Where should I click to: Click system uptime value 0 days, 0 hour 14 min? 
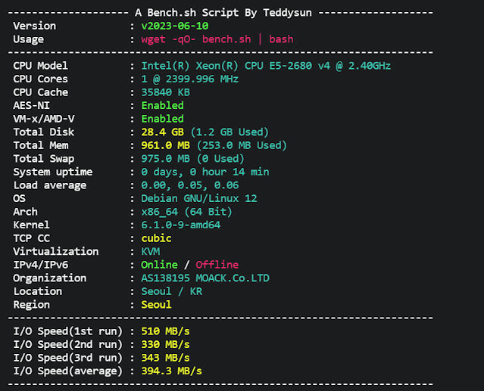(205, 172)
